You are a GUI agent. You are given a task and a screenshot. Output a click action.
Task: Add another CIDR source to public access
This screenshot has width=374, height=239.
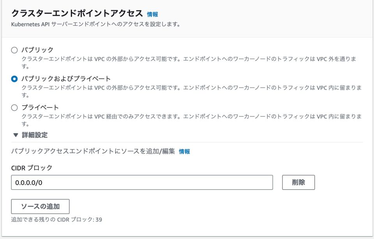(41, 206)
